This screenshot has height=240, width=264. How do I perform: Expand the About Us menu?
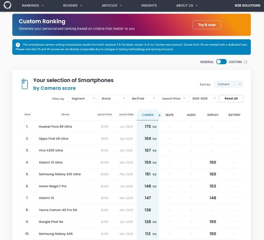(x=187, y=6)
